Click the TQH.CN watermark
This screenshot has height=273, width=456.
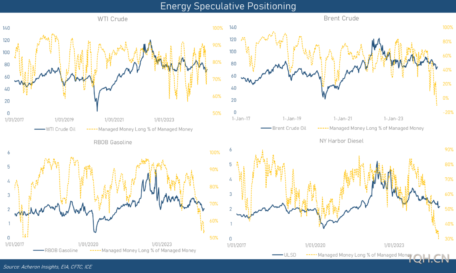[x=429, y=258]
